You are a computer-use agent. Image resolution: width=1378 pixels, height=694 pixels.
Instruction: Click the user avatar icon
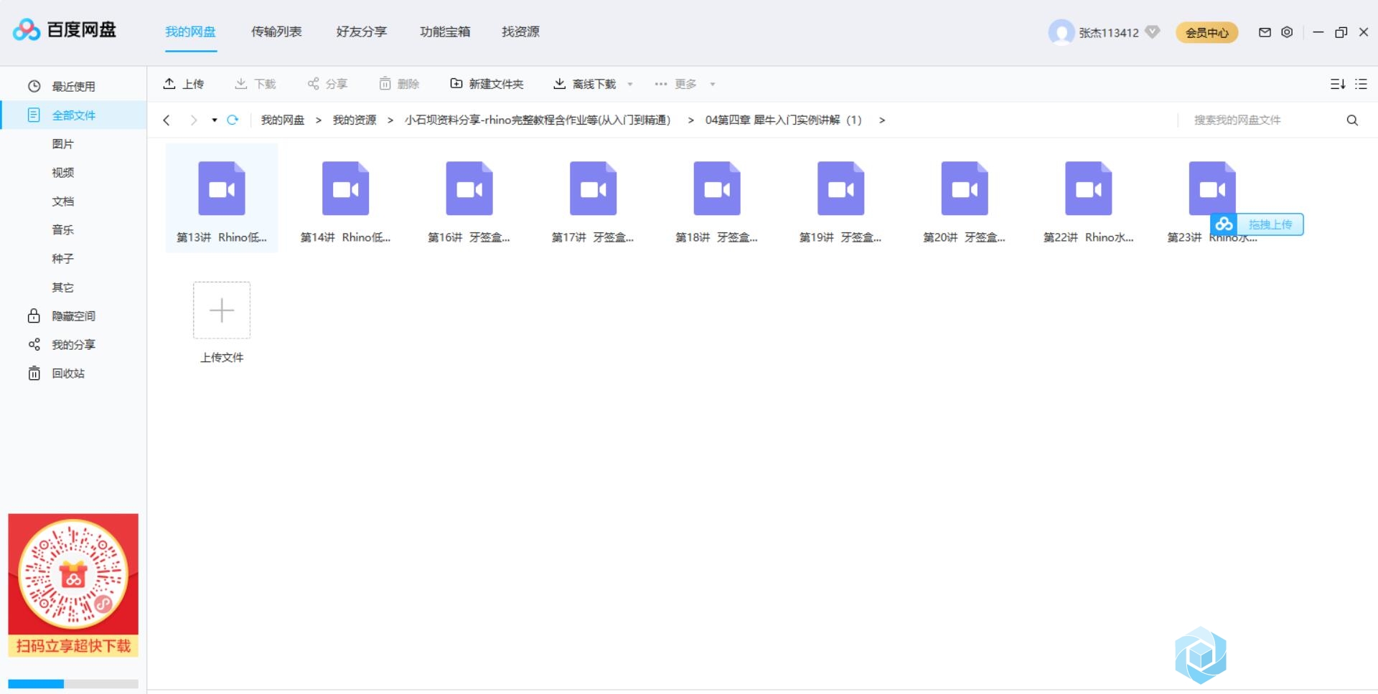point(1061,32)
